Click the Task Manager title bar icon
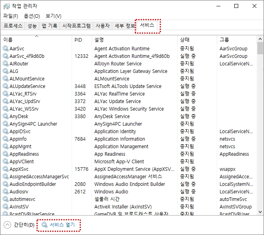 (7, 6)
